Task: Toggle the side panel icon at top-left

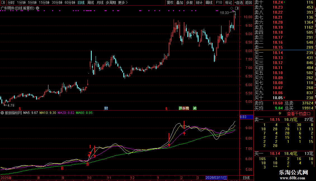Action: point(3,3)
